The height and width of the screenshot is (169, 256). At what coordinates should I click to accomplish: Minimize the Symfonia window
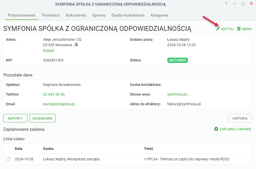pyautogui.click(x=235, y=4)
